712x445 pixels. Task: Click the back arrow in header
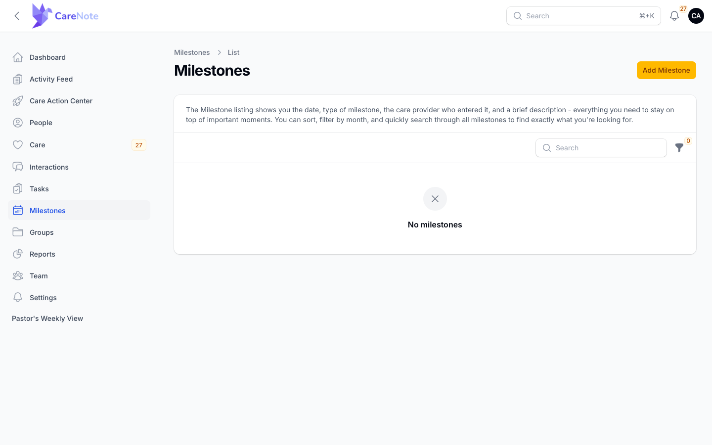pos(17,16)
